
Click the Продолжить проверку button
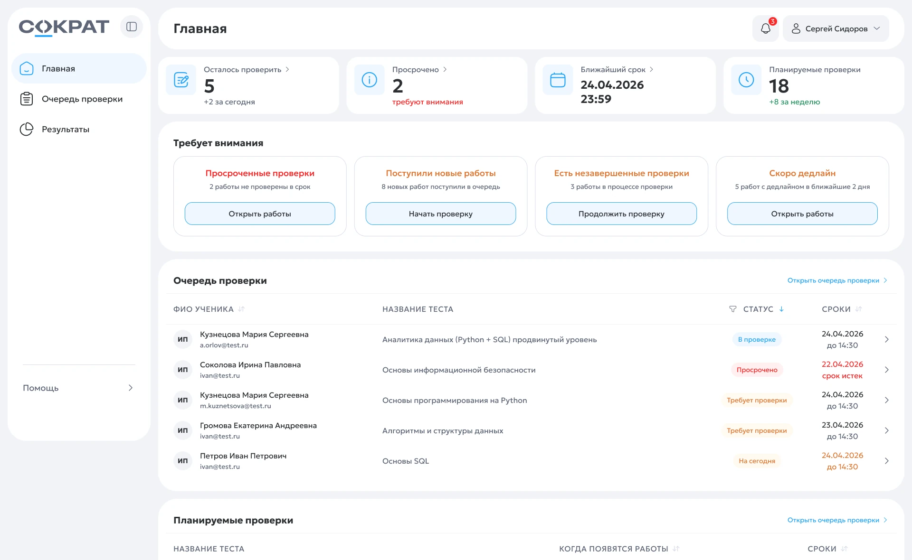[x=621, y=214]
